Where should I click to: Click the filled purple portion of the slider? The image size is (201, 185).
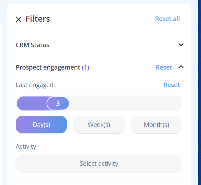[32, 104]
